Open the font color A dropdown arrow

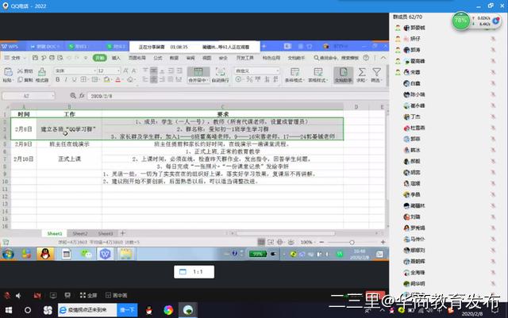(x=123, y=79)
